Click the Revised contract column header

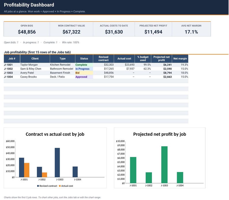click(x=104, y=59)
